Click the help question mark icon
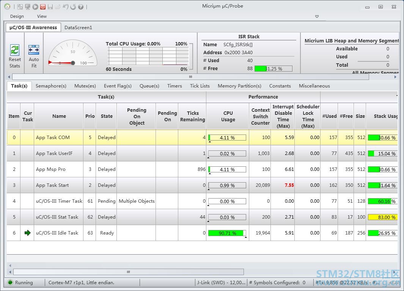404x291 pixels. pos(81,7)
